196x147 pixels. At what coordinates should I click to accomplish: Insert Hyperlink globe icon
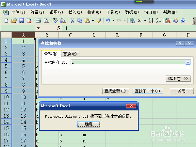point(132,21)
